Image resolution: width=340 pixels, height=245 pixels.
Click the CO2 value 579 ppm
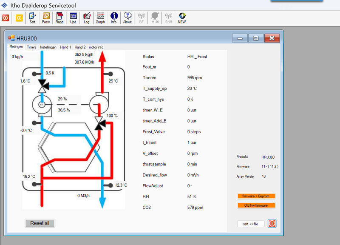pyautogui.click(x=195, y=208)
